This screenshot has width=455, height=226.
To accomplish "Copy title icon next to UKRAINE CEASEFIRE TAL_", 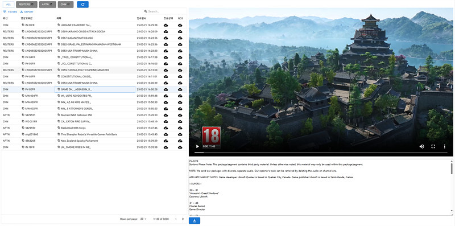I will click(x=59, y=25).
